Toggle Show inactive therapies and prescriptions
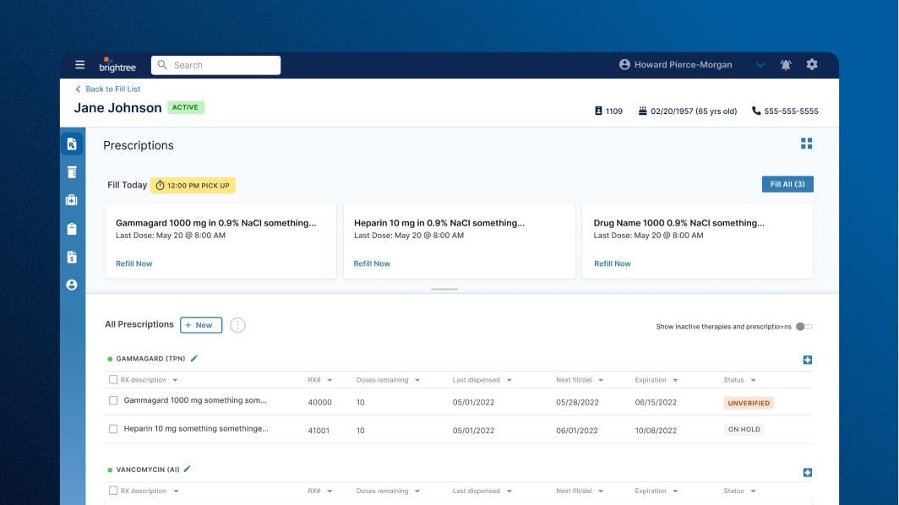This screenshot has width=899, height=505. point(804,327)
